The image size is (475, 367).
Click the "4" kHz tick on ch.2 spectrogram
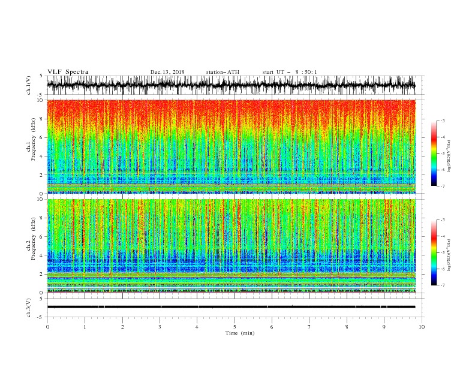click(x=43, y=255)
